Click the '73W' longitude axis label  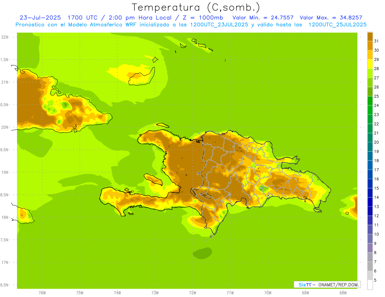pyautogui.click(x=155, y=293)
